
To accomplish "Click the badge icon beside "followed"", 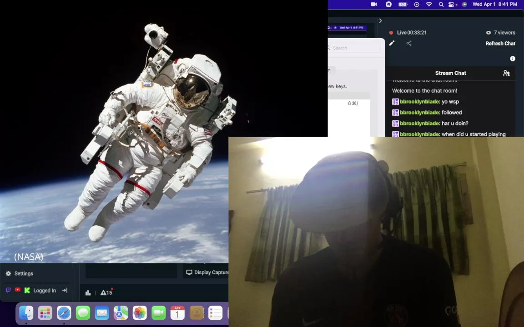I will pyautogui.click(x=395, y=113).
